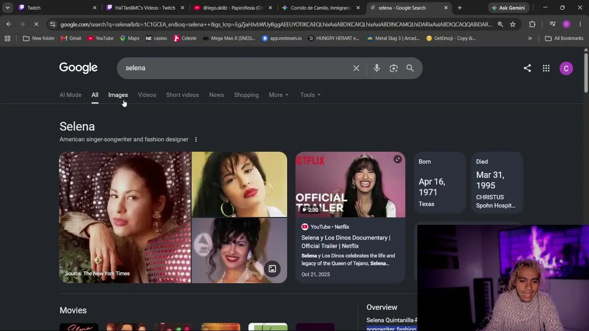Close the Corrido de Camilo tab
Viewport: 589px width, 331px height.
click(x=358, y=8)
